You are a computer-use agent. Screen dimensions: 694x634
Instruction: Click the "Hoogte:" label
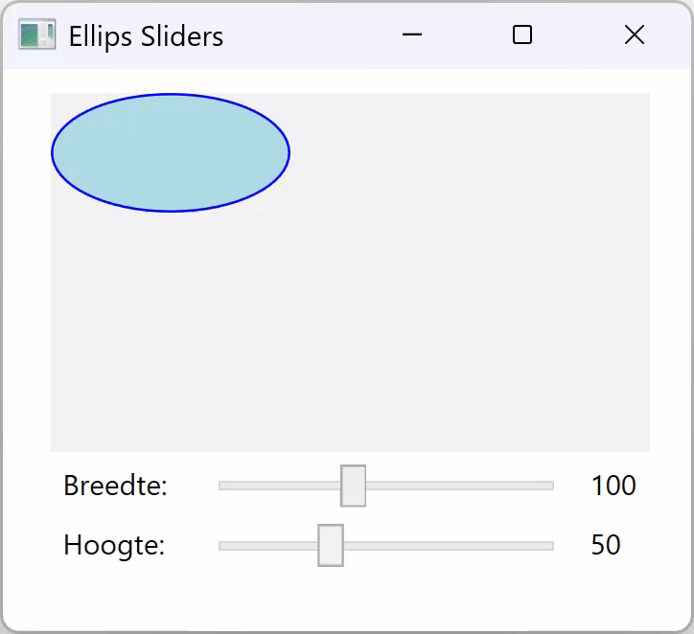[x=114, y=546]
